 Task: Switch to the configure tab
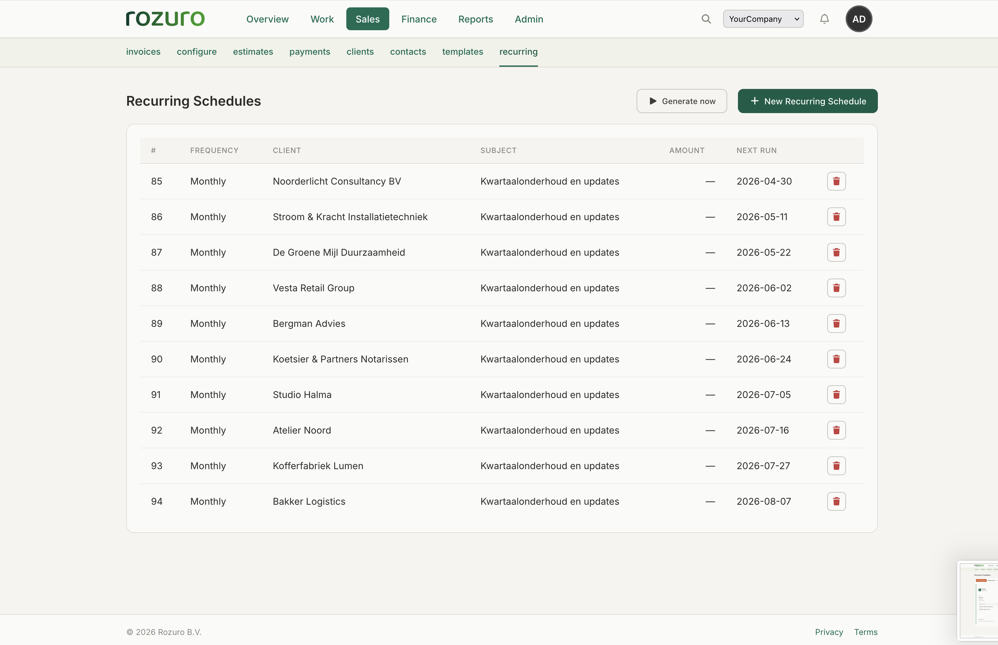coord(196,52)
